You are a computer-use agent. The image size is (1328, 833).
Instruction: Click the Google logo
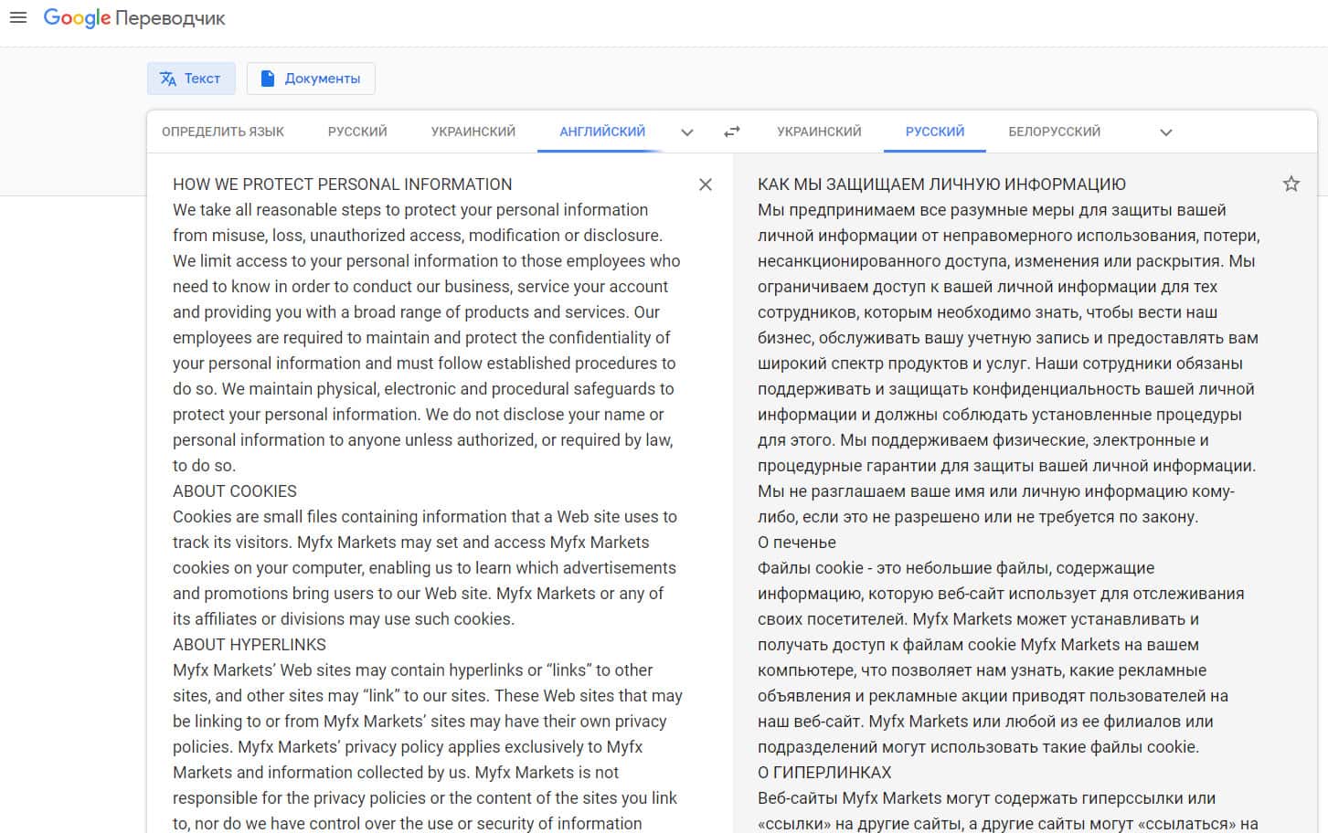point(77,18)
